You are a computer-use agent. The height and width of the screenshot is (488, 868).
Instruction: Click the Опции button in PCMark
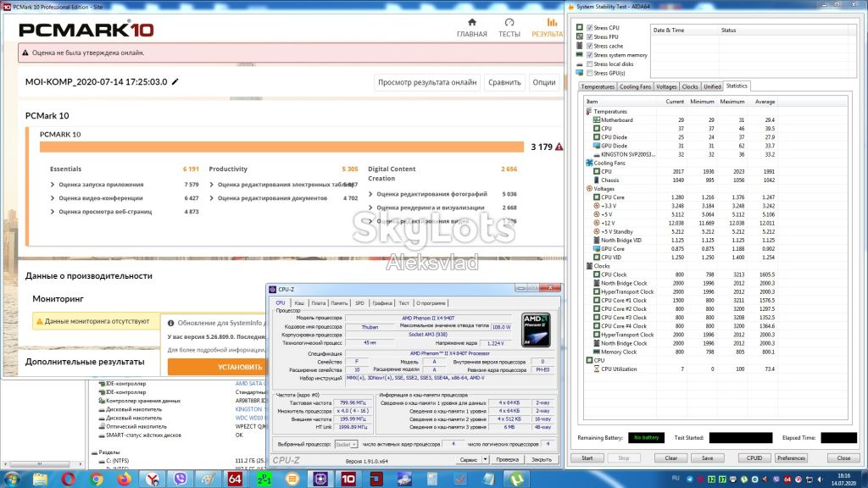[x=544, y=82]
